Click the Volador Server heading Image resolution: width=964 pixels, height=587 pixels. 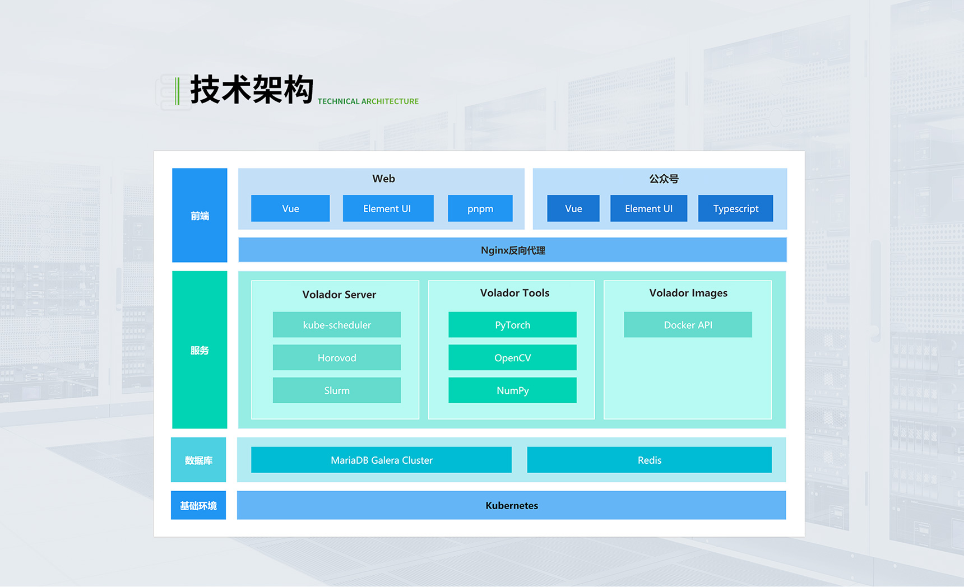click(x=339, y=295)
